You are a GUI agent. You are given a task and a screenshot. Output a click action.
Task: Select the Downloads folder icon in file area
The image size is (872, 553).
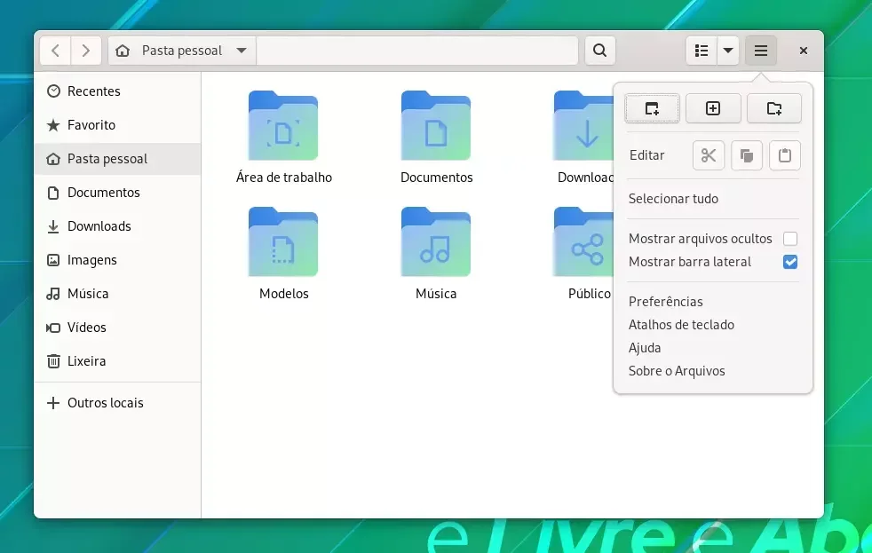coord(584,126)
